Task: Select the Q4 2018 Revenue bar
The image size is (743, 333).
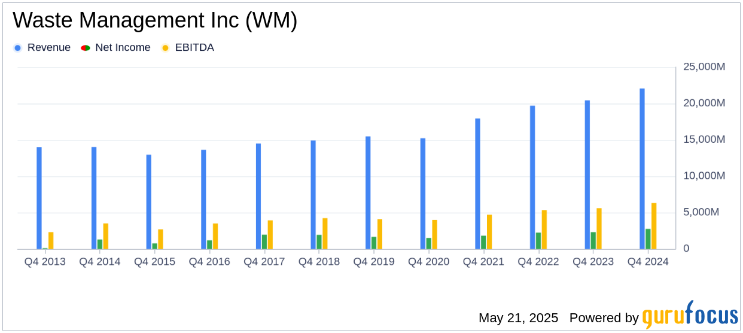Action: 313,195
